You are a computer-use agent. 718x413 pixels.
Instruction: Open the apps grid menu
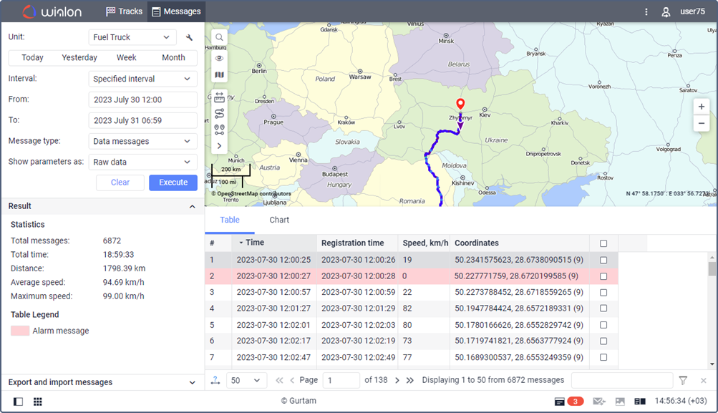[x=38, y=402]
